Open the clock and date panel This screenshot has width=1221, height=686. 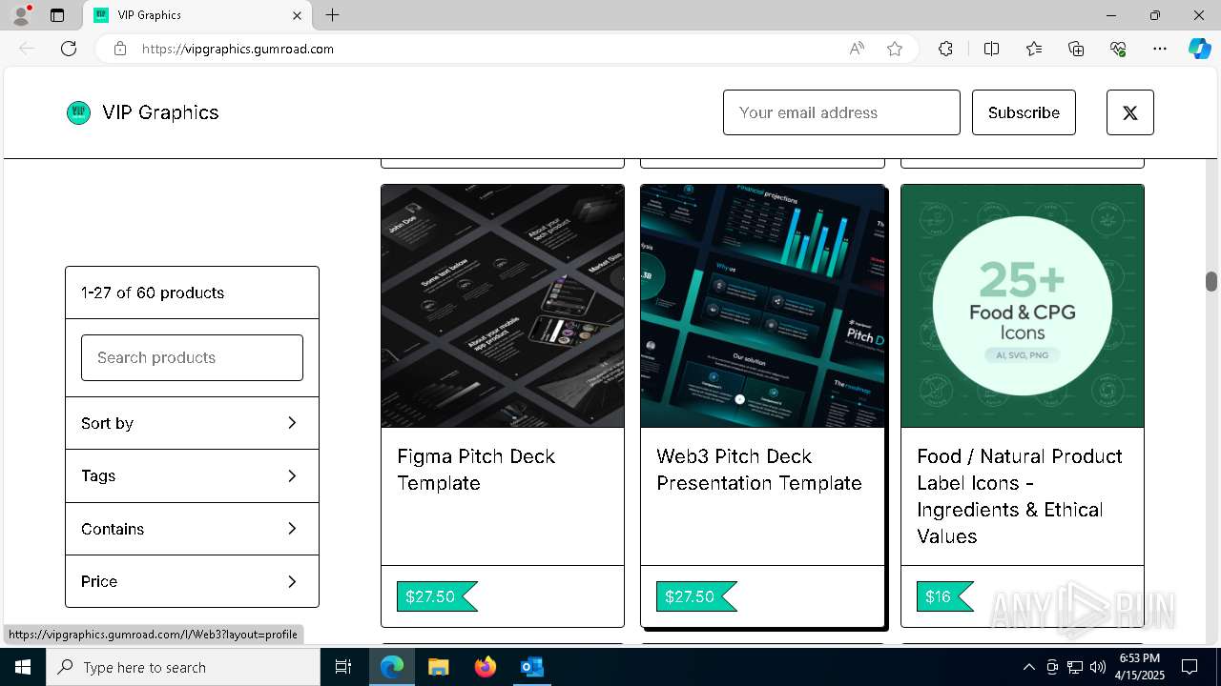click(1139, 667)
